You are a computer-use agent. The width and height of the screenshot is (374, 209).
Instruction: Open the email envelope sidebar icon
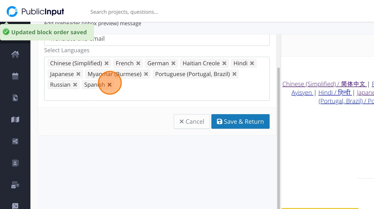(15, 185)
